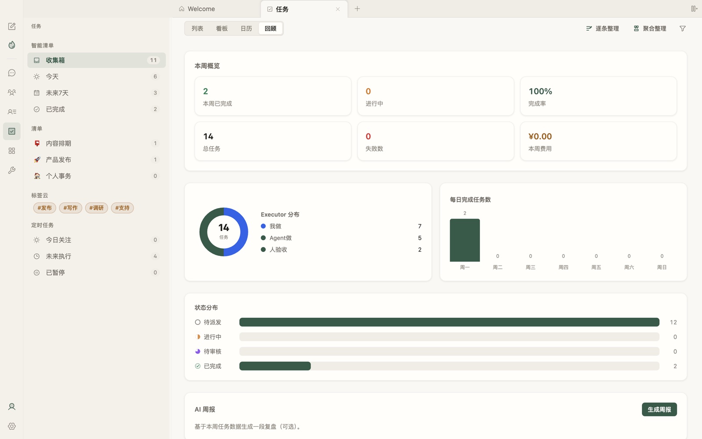This screenshot has width=702, height=439.
Task: Click the 待派发 status progress bar
Action: tap(449, 322)
